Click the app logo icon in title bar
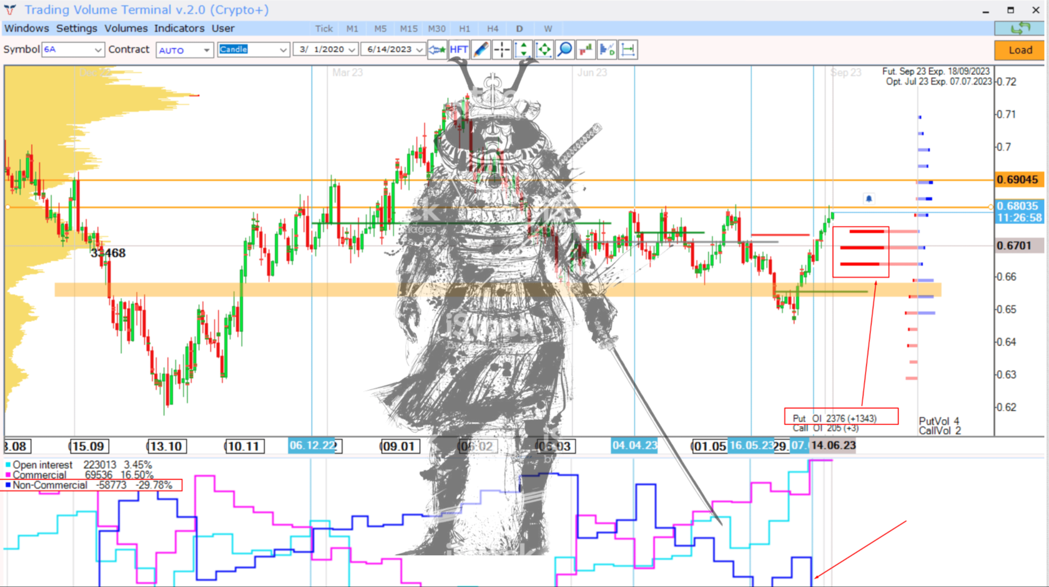This screenshot has width=1049, height=587. (x=10, y=10)
